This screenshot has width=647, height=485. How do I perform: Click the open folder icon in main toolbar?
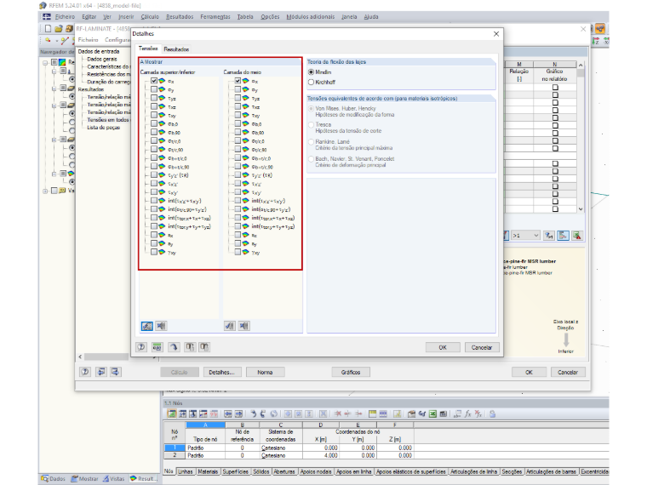click(x=59, y=28)
